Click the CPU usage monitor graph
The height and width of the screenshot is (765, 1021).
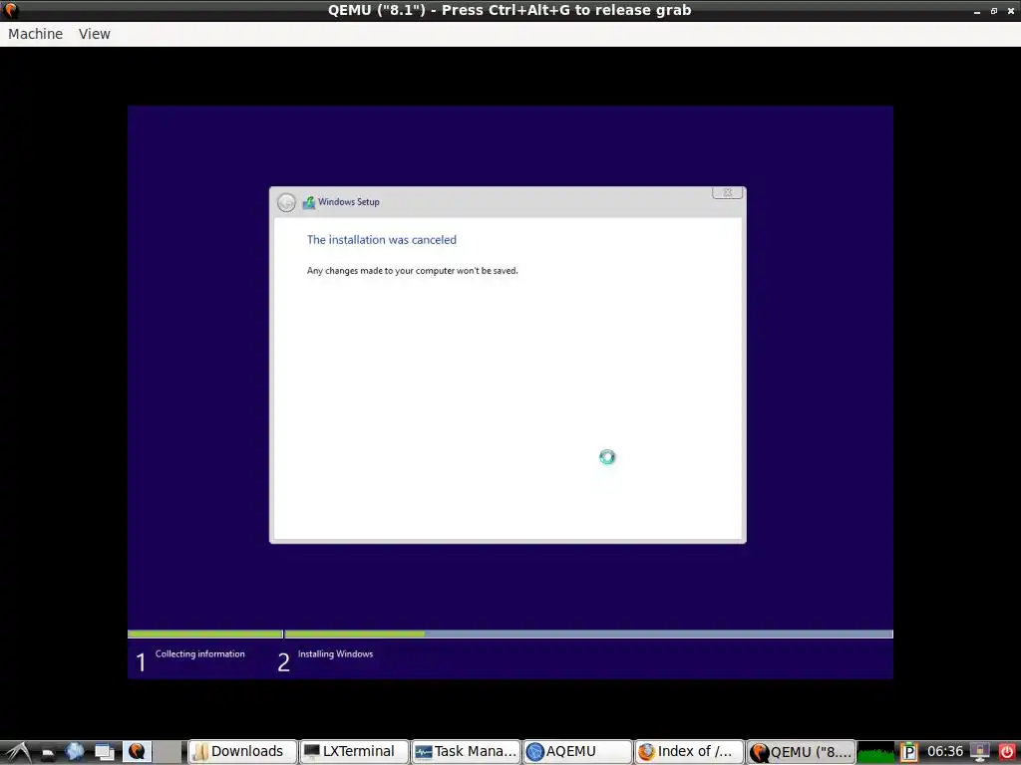pyautogui.click(x=875, y=752)
